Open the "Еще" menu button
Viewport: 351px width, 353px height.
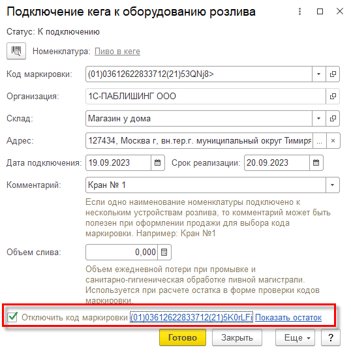[x=295, y=337]
